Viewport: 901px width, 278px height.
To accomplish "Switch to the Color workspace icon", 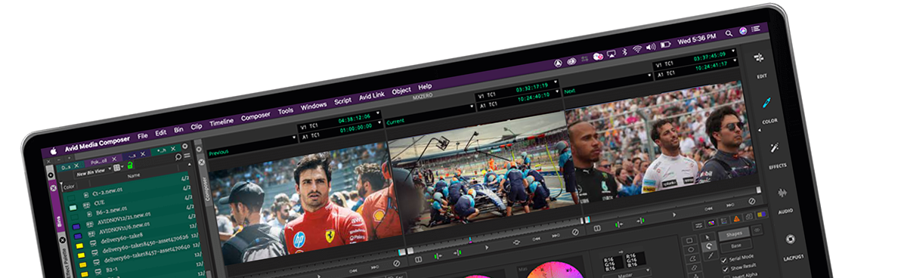I will click(x=766, y=103).
